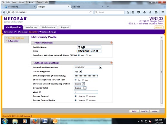This screenshot has height=125, width=167.
Task: Click the key icon in address bar
Action: tap(9, 12)
